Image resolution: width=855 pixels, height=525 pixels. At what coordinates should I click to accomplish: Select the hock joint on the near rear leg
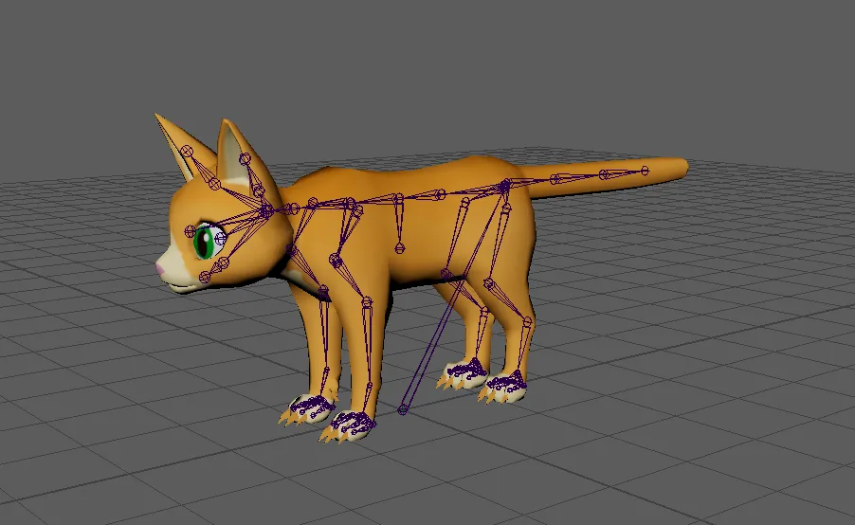(527, 322)
